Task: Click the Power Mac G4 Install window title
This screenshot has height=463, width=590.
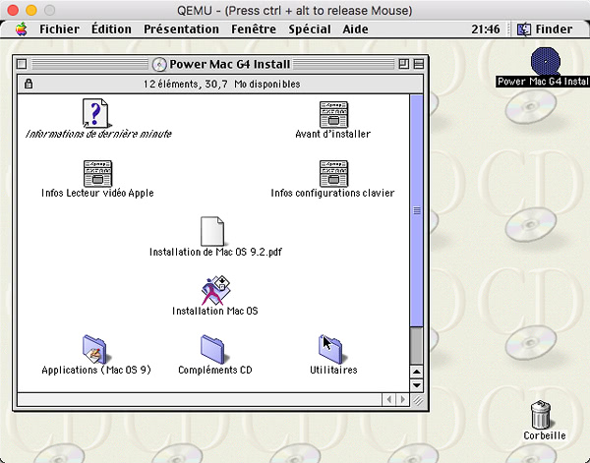Action: (229, 64)
